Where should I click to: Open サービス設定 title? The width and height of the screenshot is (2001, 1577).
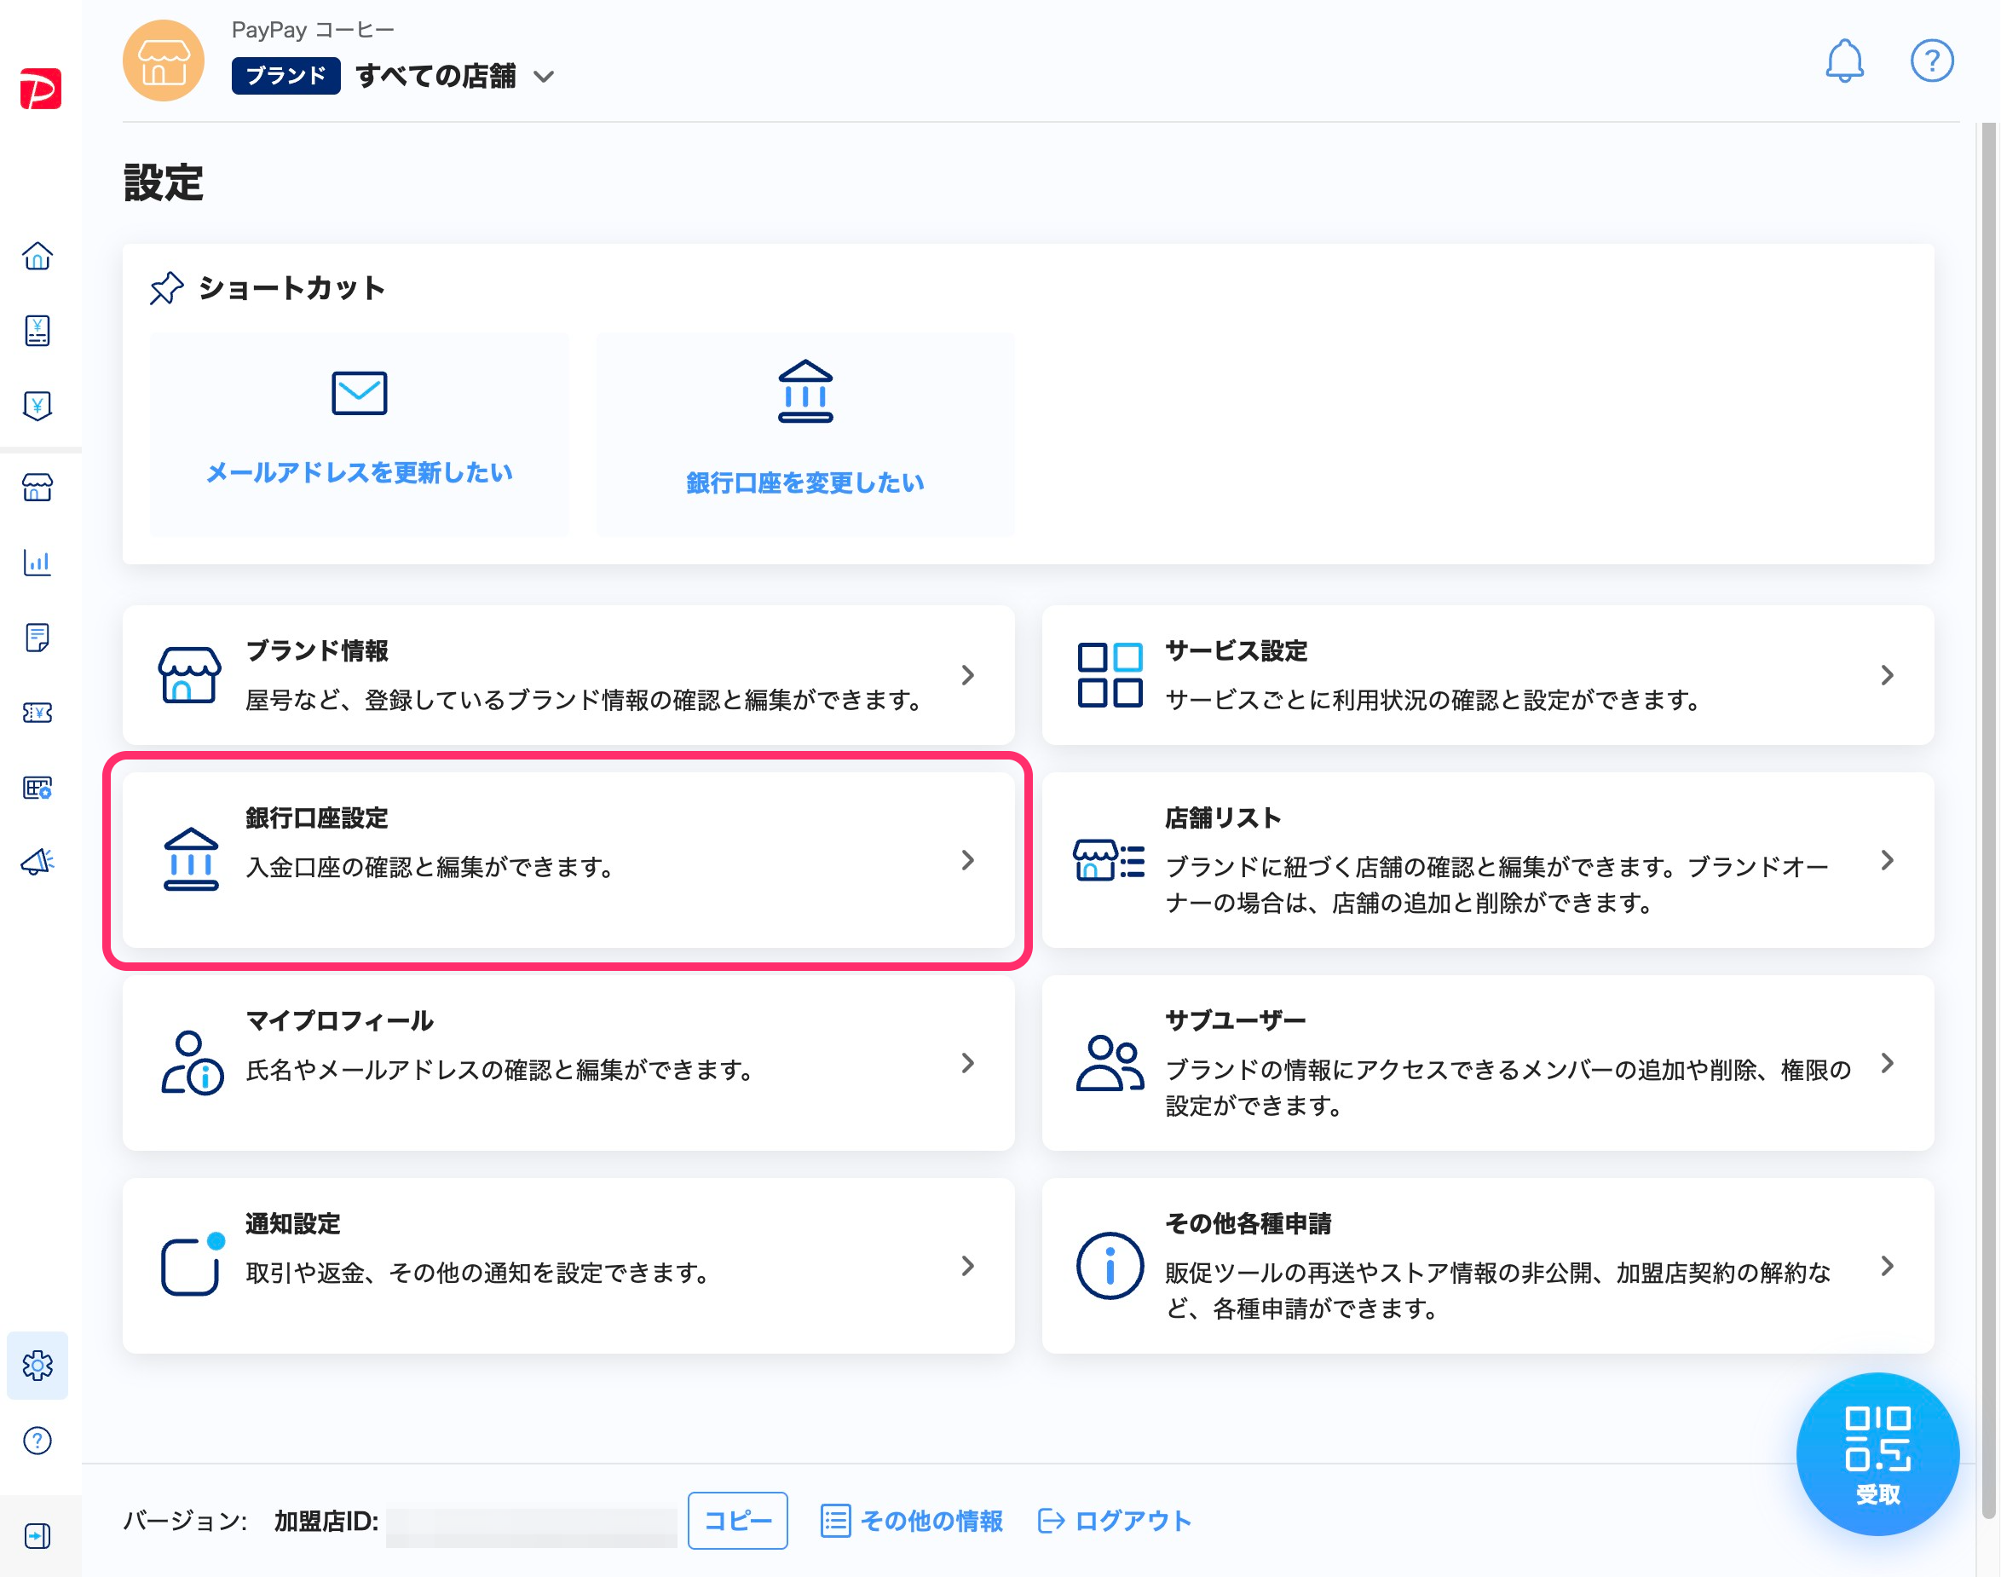pos(1236,651)
